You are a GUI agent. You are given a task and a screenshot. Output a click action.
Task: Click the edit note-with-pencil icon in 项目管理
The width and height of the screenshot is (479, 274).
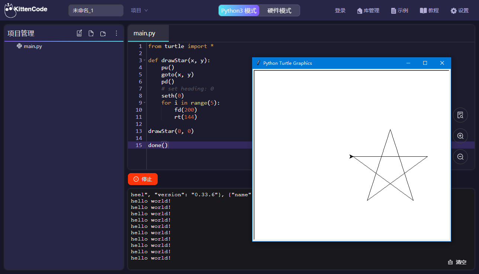pos(79,34)
